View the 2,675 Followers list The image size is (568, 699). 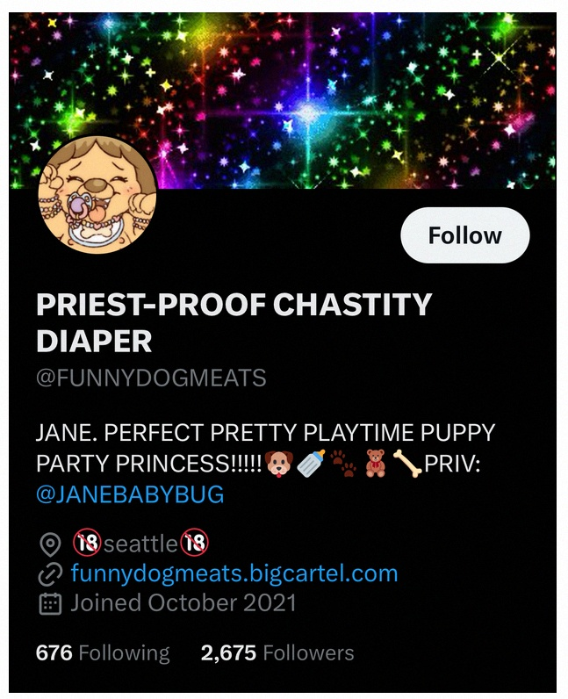pos(277,653)
